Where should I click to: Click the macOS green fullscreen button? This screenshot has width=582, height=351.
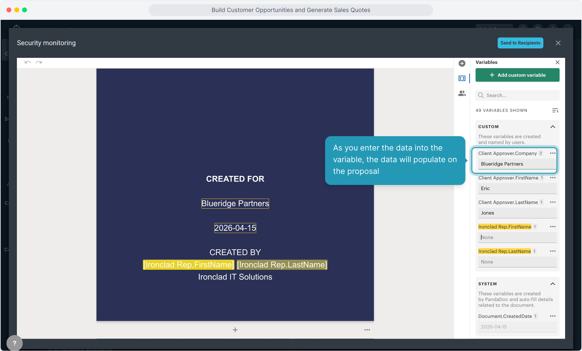coord(24,10)
